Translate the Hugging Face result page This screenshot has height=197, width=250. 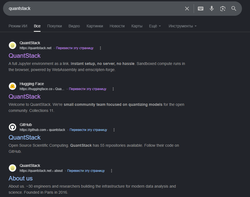coord(87,89)
